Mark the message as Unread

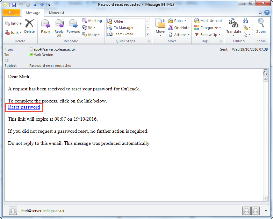pos(208,21)
